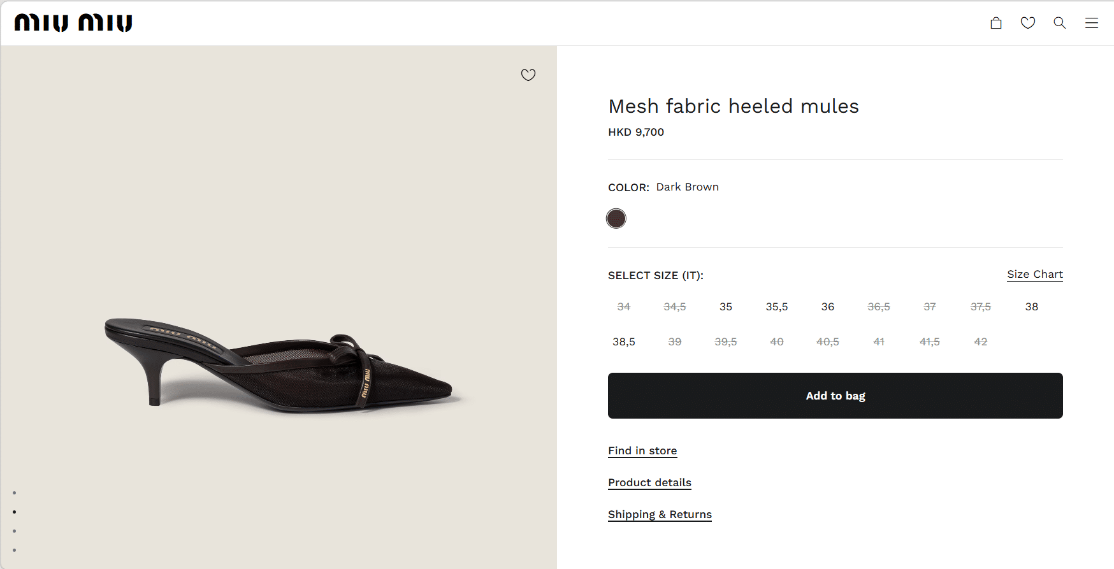Open the Size Chart link
1114x569 pixels.
[1035, 274]
